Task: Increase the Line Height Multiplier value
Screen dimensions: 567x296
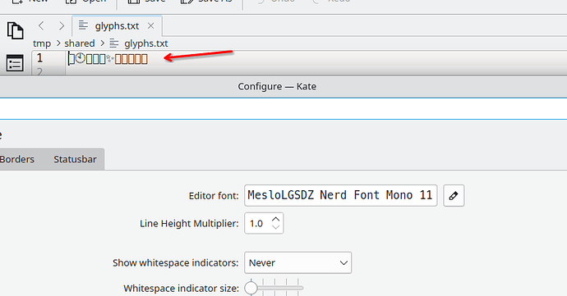Action: click(276, 219)
